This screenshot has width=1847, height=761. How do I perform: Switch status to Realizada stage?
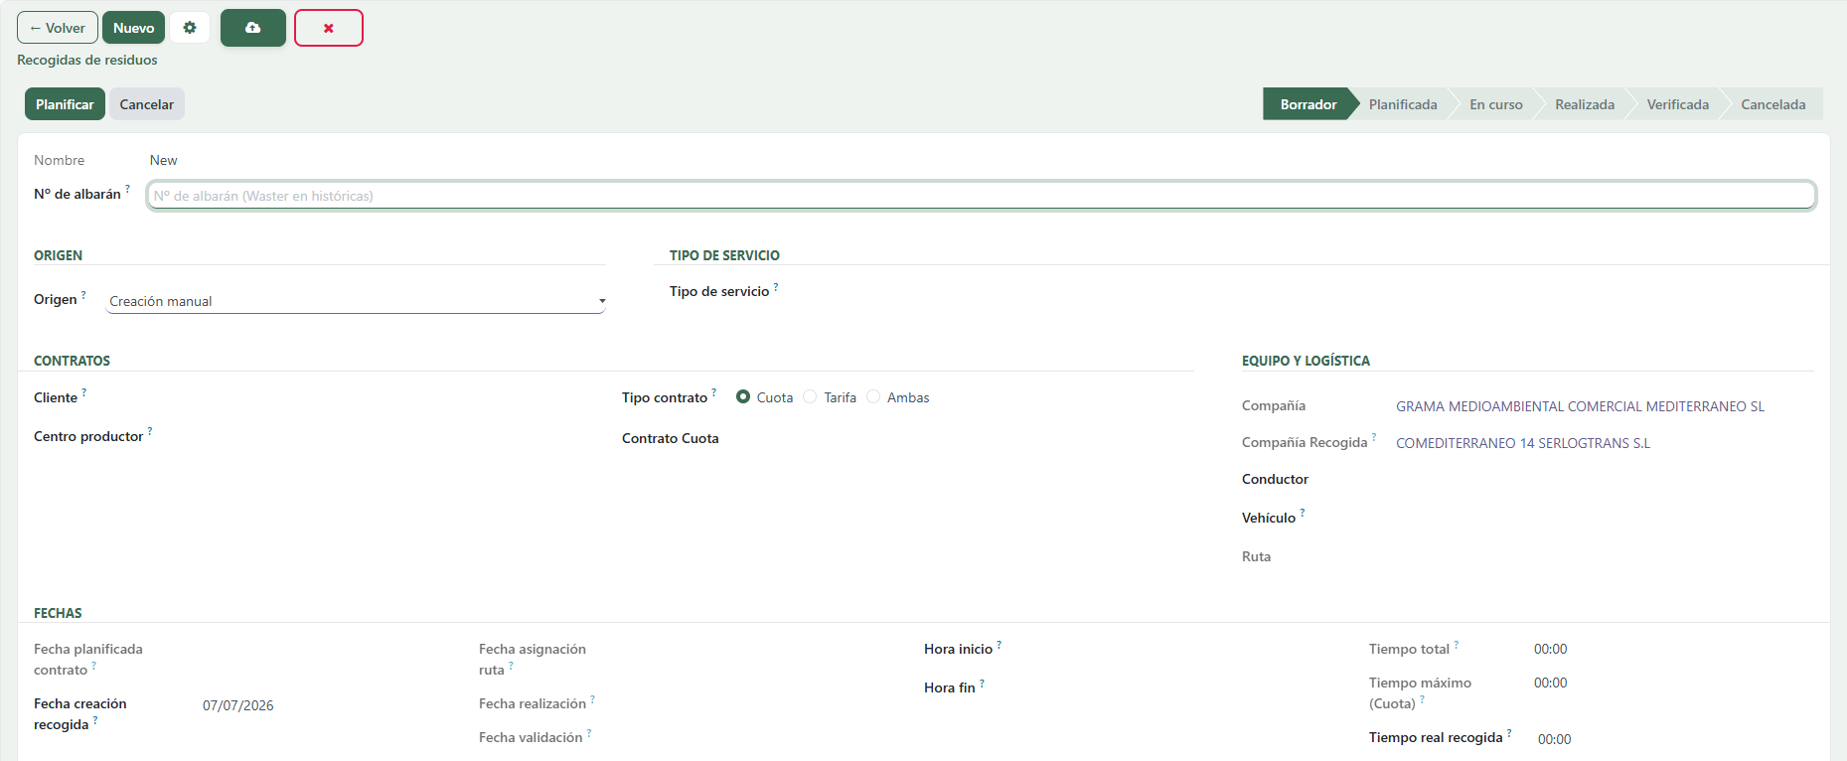click(x=1584, y=104)
